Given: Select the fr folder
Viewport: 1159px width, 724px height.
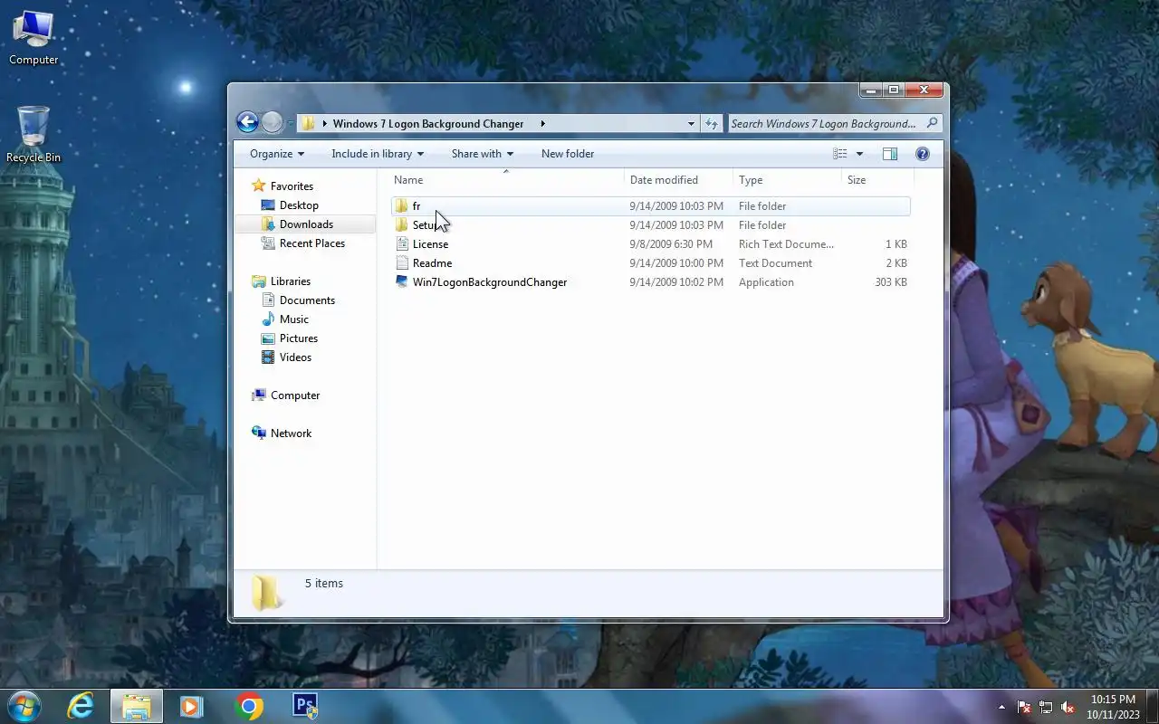Looking at the screenshot, I should pyautogui.click(x=650, y=206).
